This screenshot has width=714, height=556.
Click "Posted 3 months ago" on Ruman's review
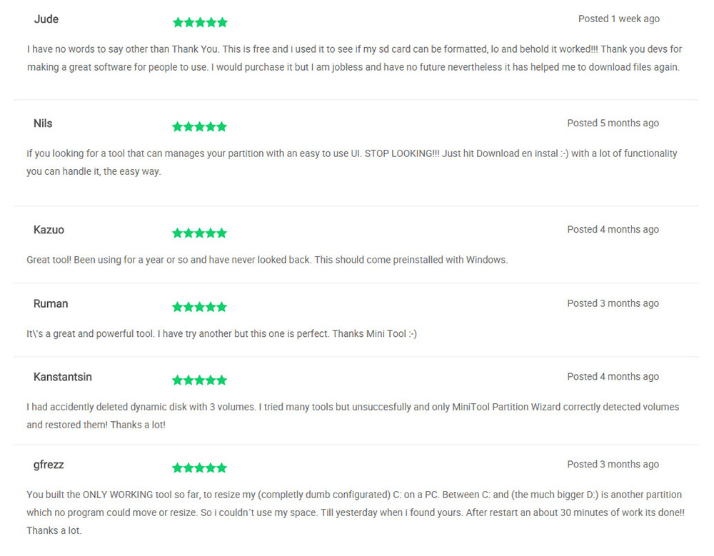(x=613, y=303)
